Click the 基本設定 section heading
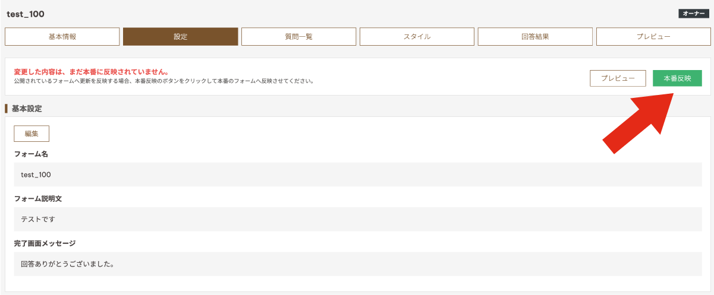This screenshot has width=714, height=295. pyautogui.click(x=27, y=109)
